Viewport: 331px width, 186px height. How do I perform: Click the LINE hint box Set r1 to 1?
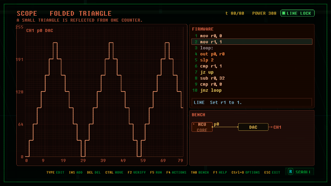pyautogui.click(x=252, y=103)
